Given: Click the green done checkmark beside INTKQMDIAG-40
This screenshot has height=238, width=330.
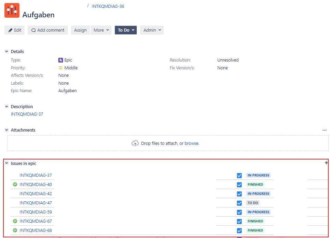Looking at the screenshot, I should [x=15, y=185].
